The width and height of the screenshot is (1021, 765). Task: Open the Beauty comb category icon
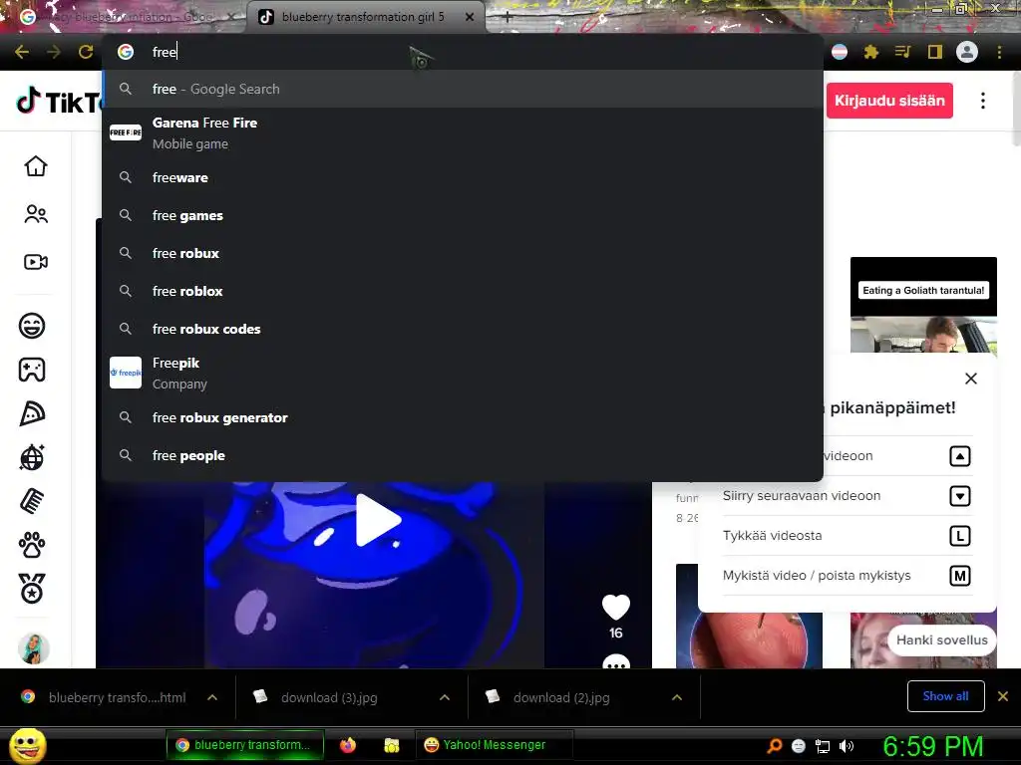pyautogui.click(x=32, y=502)
